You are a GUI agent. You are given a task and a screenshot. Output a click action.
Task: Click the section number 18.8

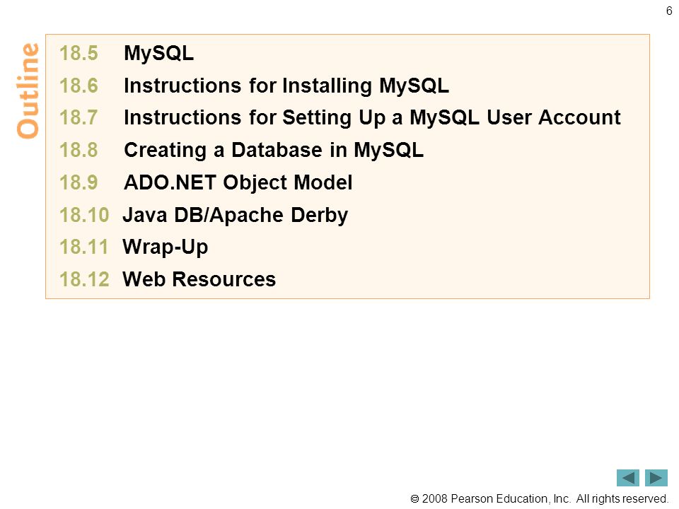(79, 150)
